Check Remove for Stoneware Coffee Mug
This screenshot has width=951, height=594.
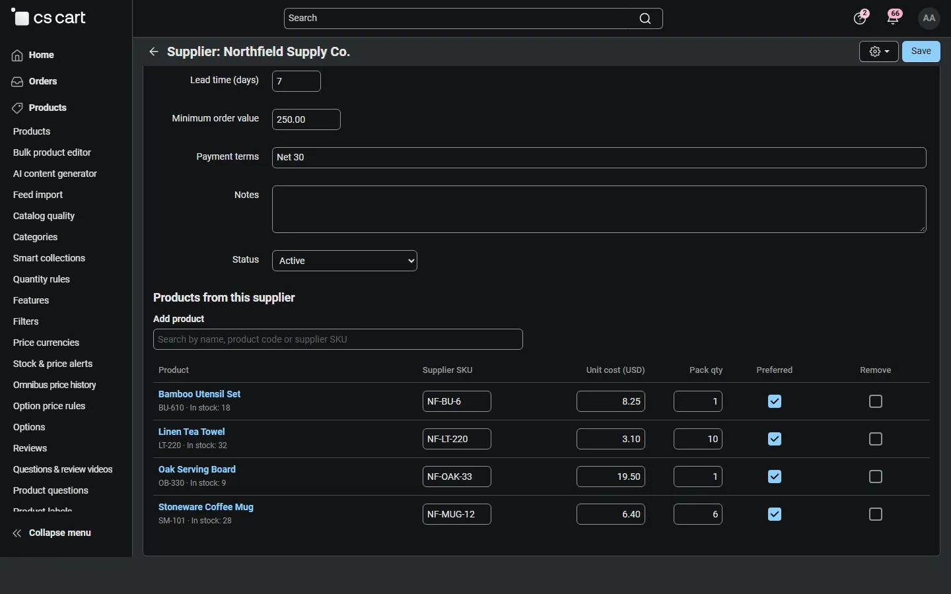(876, 514)
